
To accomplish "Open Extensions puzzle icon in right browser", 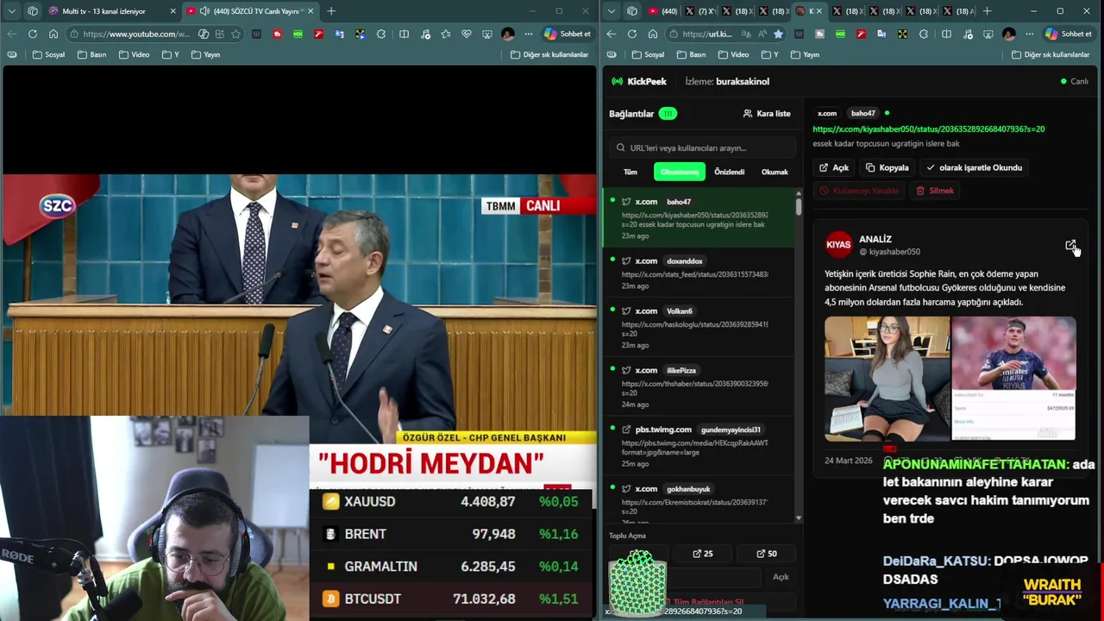I will 924,34.
